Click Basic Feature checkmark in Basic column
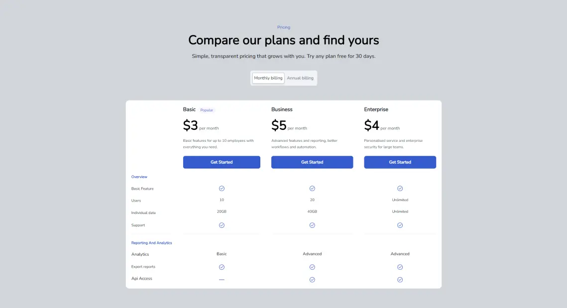567x308 pixels. (x=222, y=189)
